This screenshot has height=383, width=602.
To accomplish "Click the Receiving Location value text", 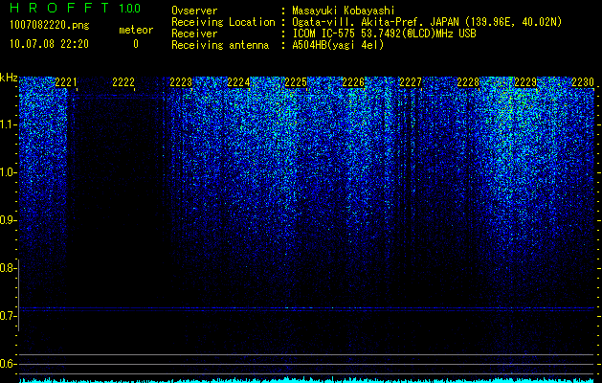I will pyautogui.click(x=427, y=23).
